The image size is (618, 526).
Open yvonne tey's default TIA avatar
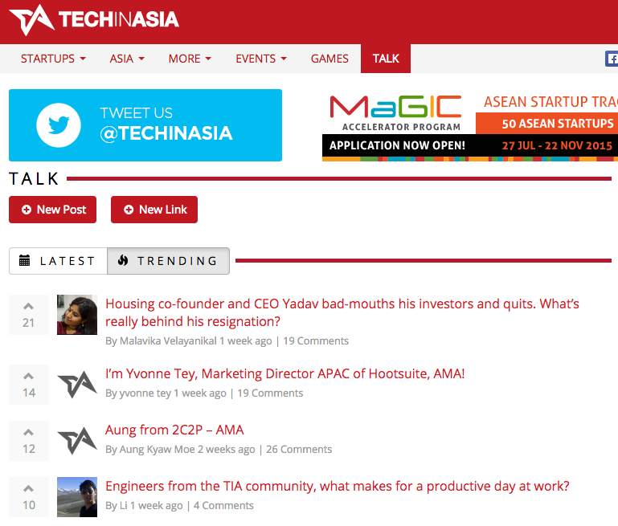(x=77, y=385)
